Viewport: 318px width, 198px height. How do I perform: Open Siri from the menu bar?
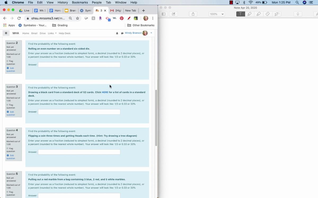pos(304,2)
